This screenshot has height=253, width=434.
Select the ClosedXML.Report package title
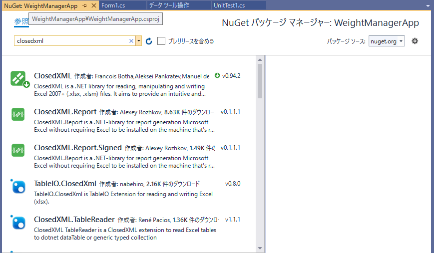[65, 112]
